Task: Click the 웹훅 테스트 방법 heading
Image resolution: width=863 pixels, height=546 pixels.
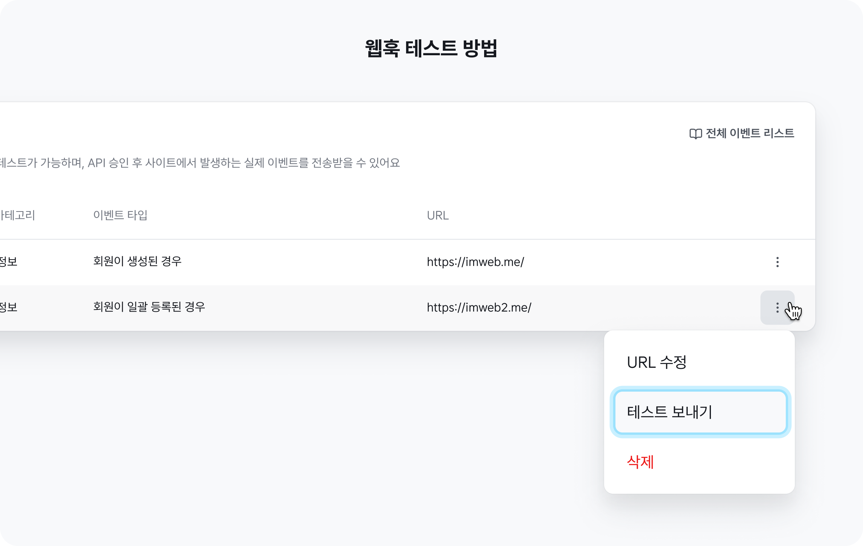Action: (x=431, y=48)
